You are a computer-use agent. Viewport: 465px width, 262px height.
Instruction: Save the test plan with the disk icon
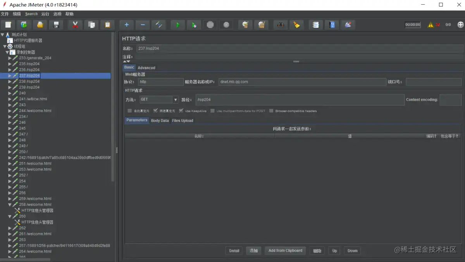[56, 25]
